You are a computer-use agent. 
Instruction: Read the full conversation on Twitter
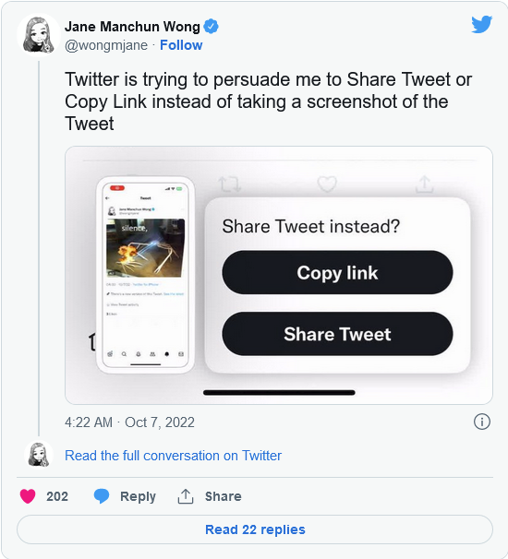[x=173, y=456]
